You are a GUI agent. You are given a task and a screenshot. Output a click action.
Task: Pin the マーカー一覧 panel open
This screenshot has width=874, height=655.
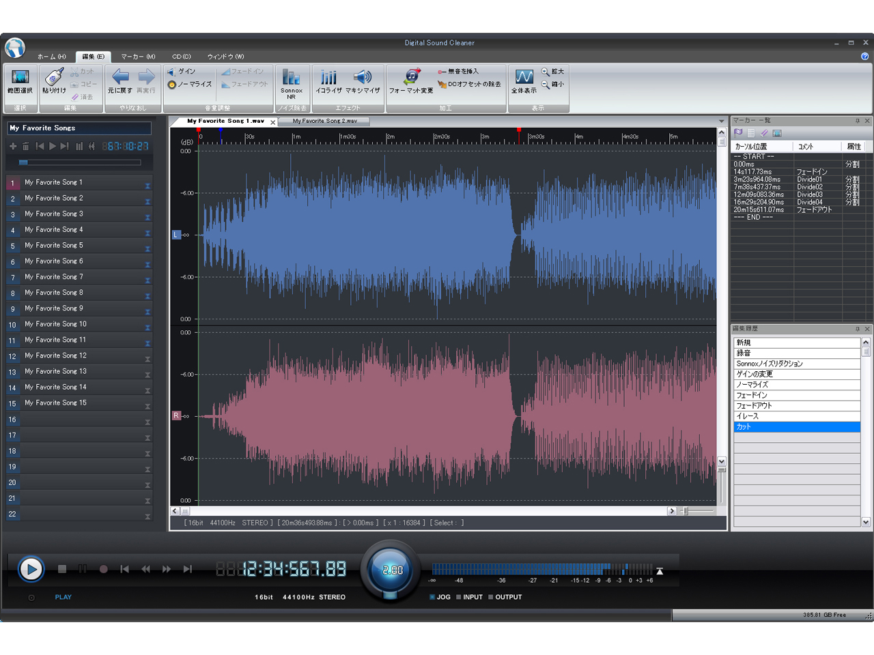[859, 121]
